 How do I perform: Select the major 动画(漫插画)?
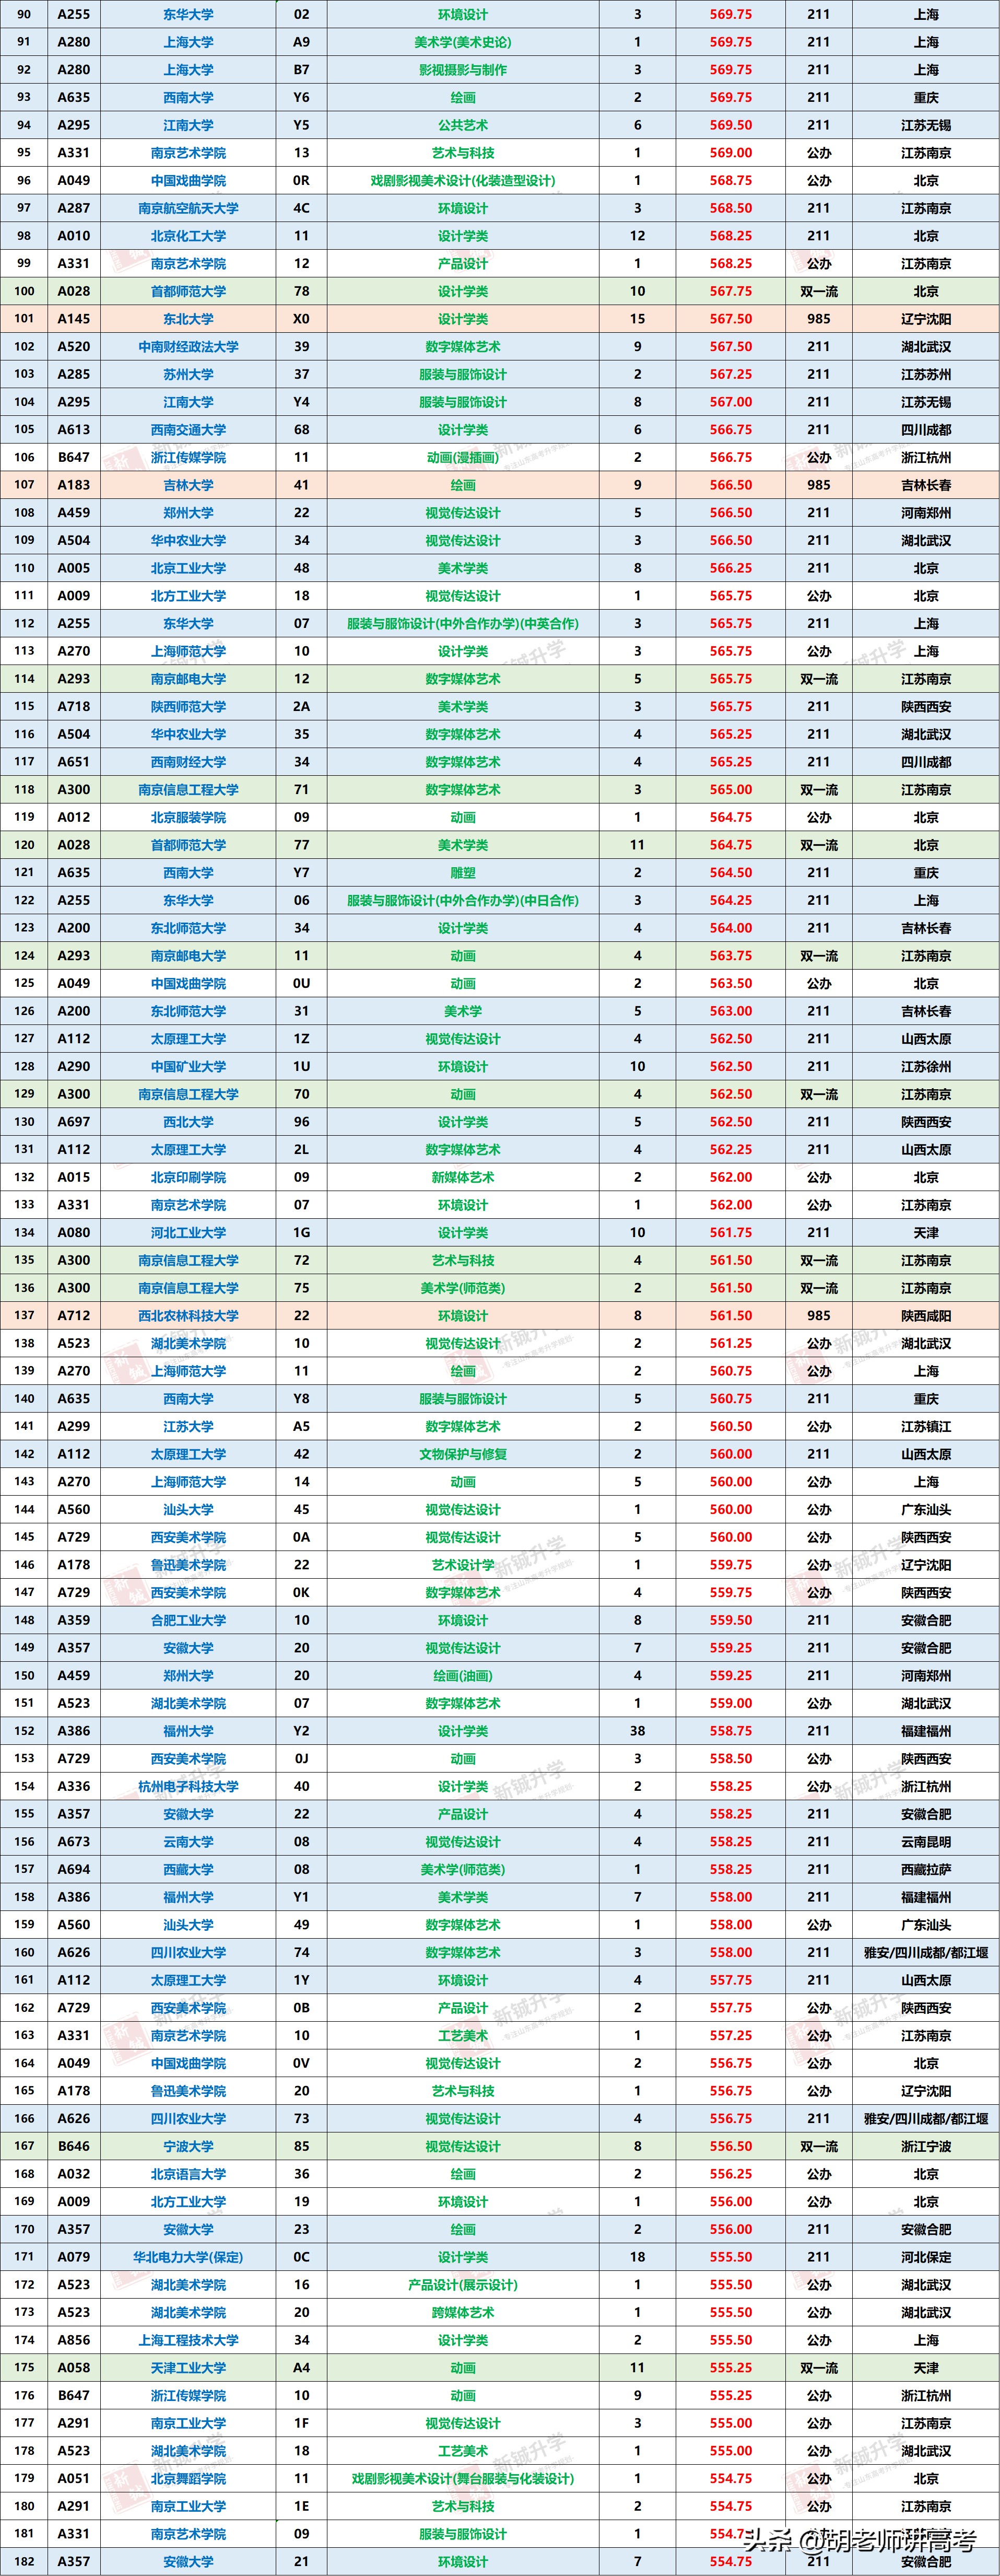462,457
